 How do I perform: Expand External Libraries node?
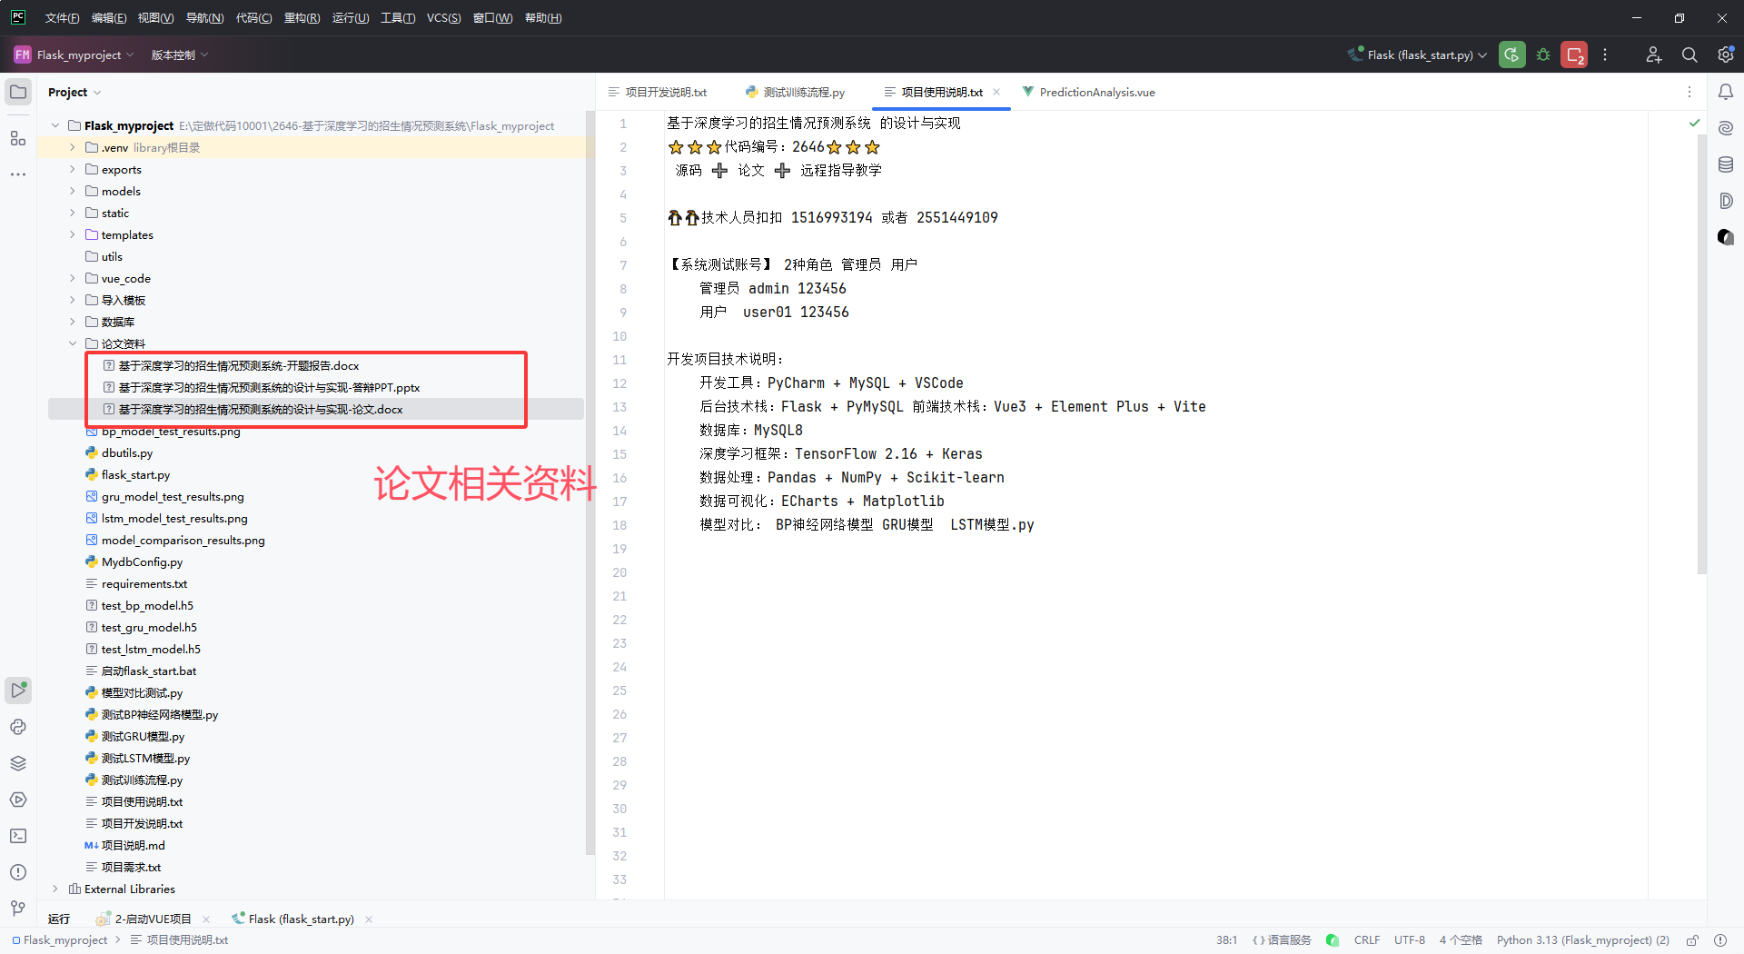point(55,889)
